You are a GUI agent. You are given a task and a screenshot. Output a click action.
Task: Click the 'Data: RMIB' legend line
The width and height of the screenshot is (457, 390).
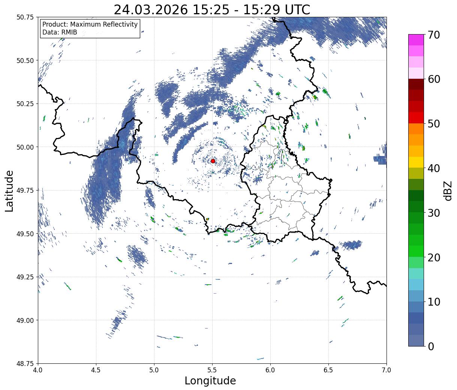[x=60, y=32]
